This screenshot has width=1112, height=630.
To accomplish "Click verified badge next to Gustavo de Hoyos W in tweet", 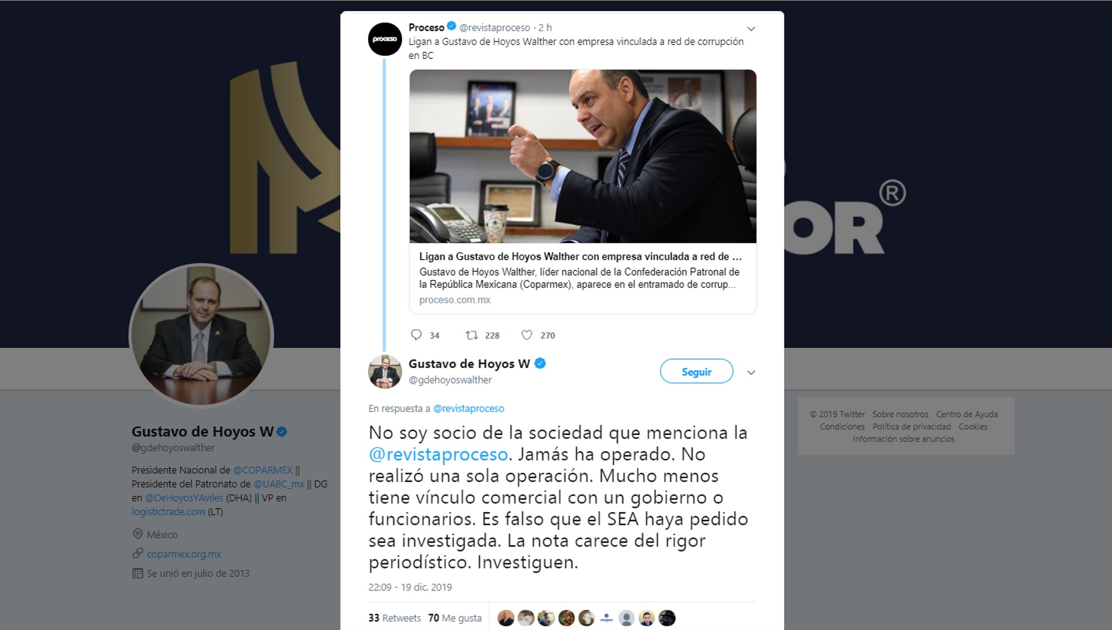I will [540, 363].
